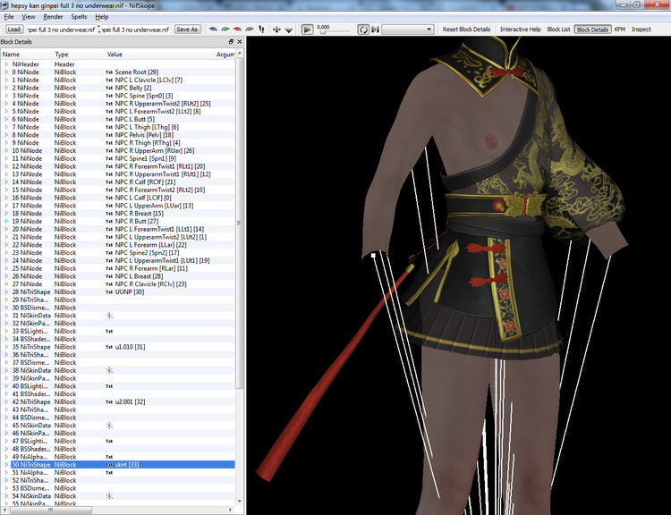
Task: Click the Txt icon on skirt row
Action: [109, 465]
